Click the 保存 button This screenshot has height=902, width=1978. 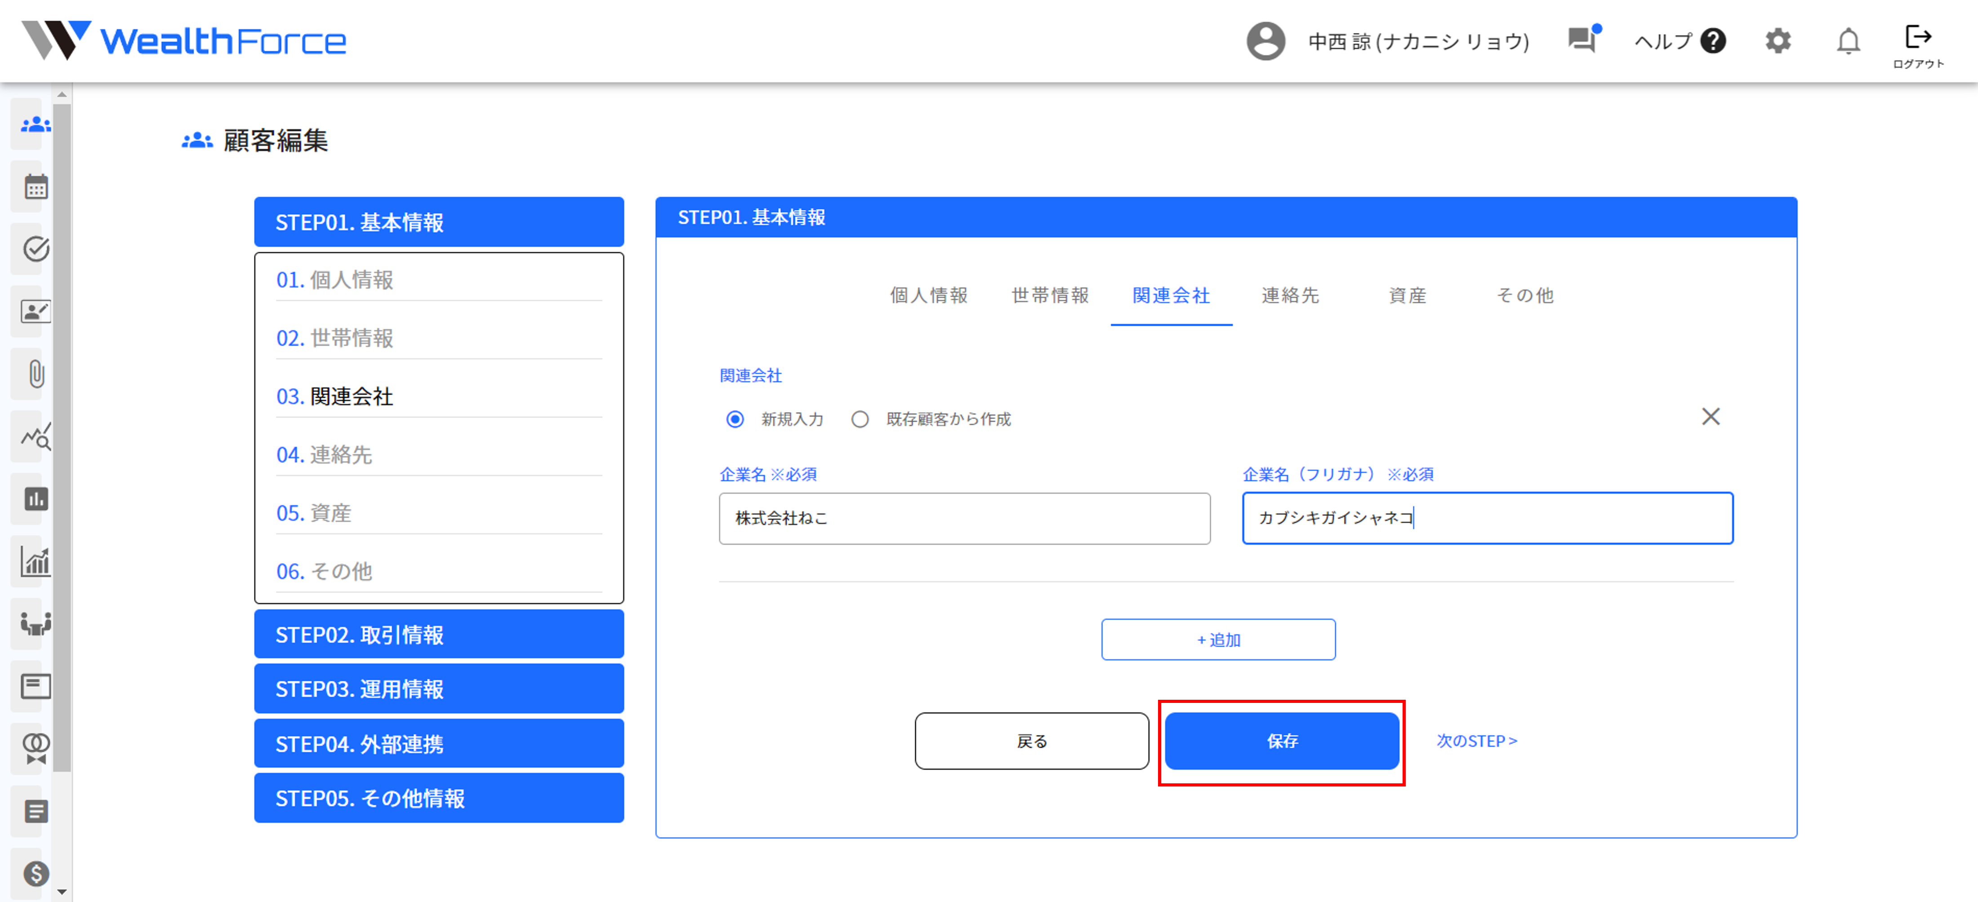click(1282, 741)
